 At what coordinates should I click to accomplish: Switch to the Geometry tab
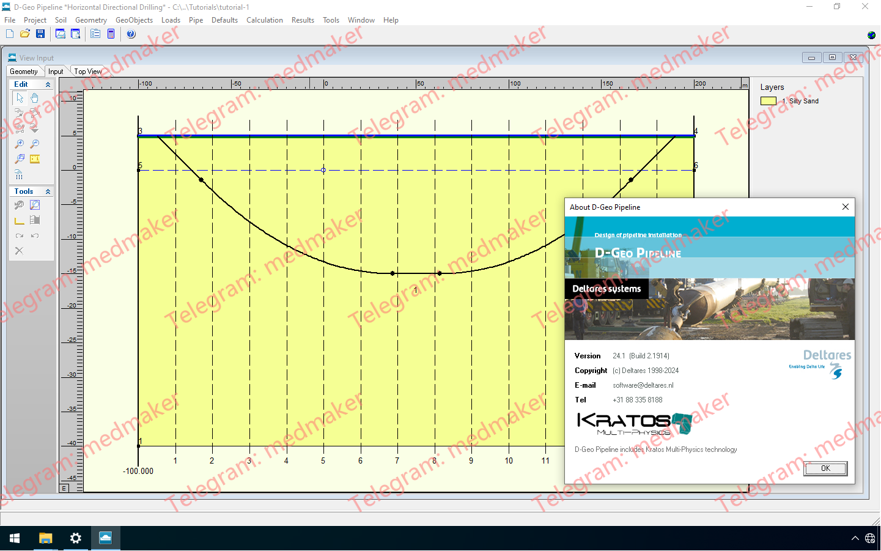pos(24,72)
